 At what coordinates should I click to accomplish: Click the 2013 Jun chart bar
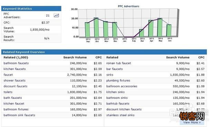coord(169,31)
